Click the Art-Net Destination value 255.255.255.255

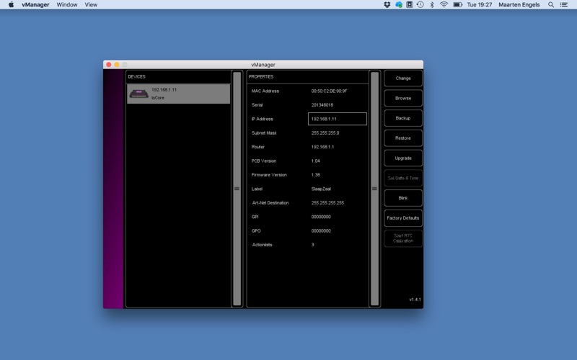[327, 203]
